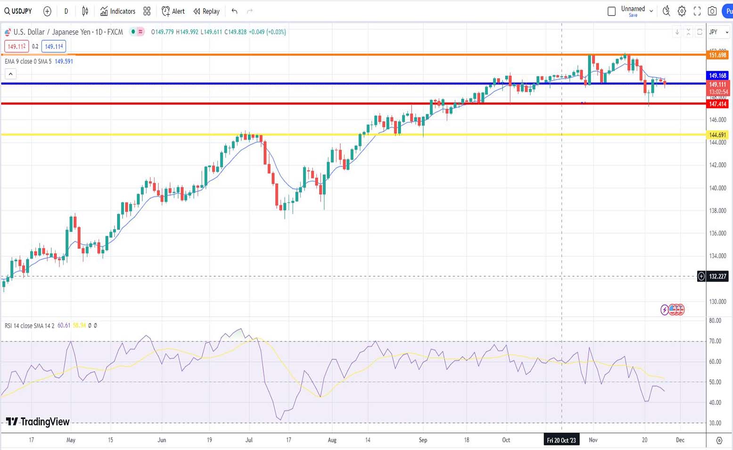Click the red sell price 149.112 button
The width and height of the screenshot is (733, 450).
16,47
